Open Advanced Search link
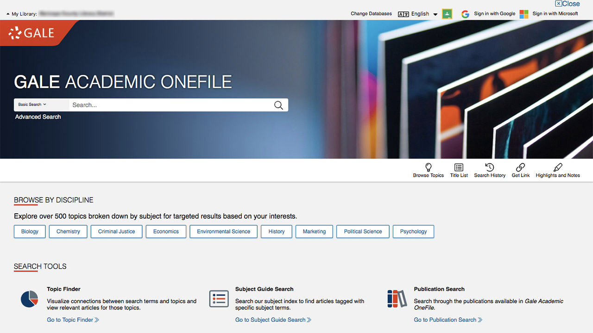The width and height of the screenshot is (593, 333). click(38, 117)
